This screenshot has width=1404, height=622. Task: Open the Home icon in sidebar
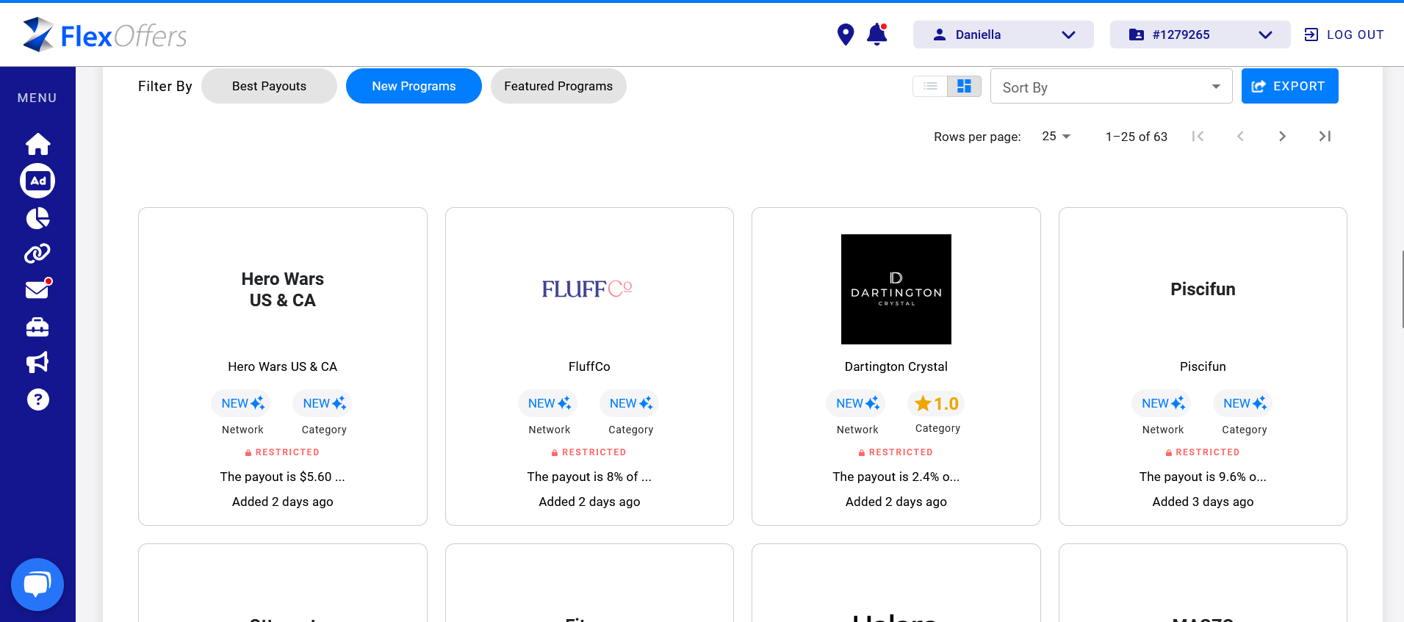click(x=37, y=144)
